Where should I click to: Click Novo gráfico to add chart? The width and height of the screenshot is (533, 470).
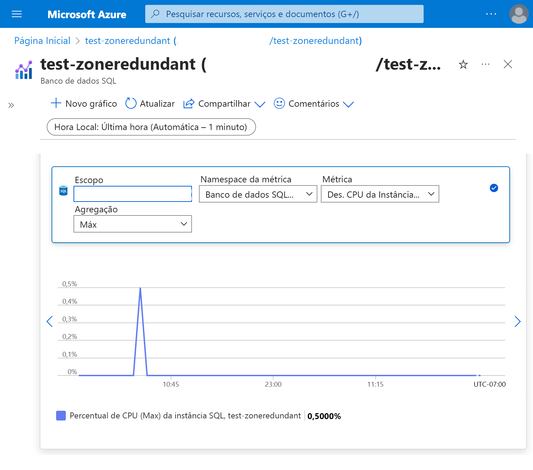click(x=84, y=104)
